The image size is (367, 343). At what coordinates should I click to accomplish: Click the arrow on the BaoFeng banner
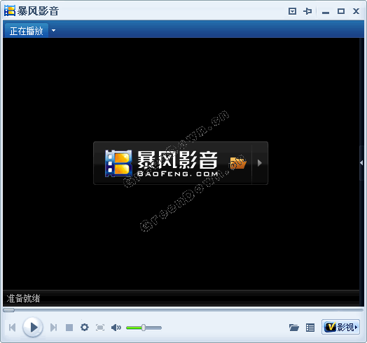click(x=259, y=163)
